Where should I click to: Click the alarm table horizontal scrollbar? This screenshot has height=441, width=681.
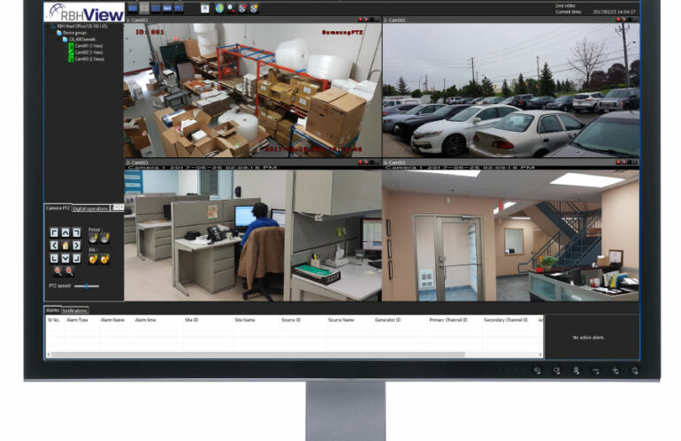point(258,354)
